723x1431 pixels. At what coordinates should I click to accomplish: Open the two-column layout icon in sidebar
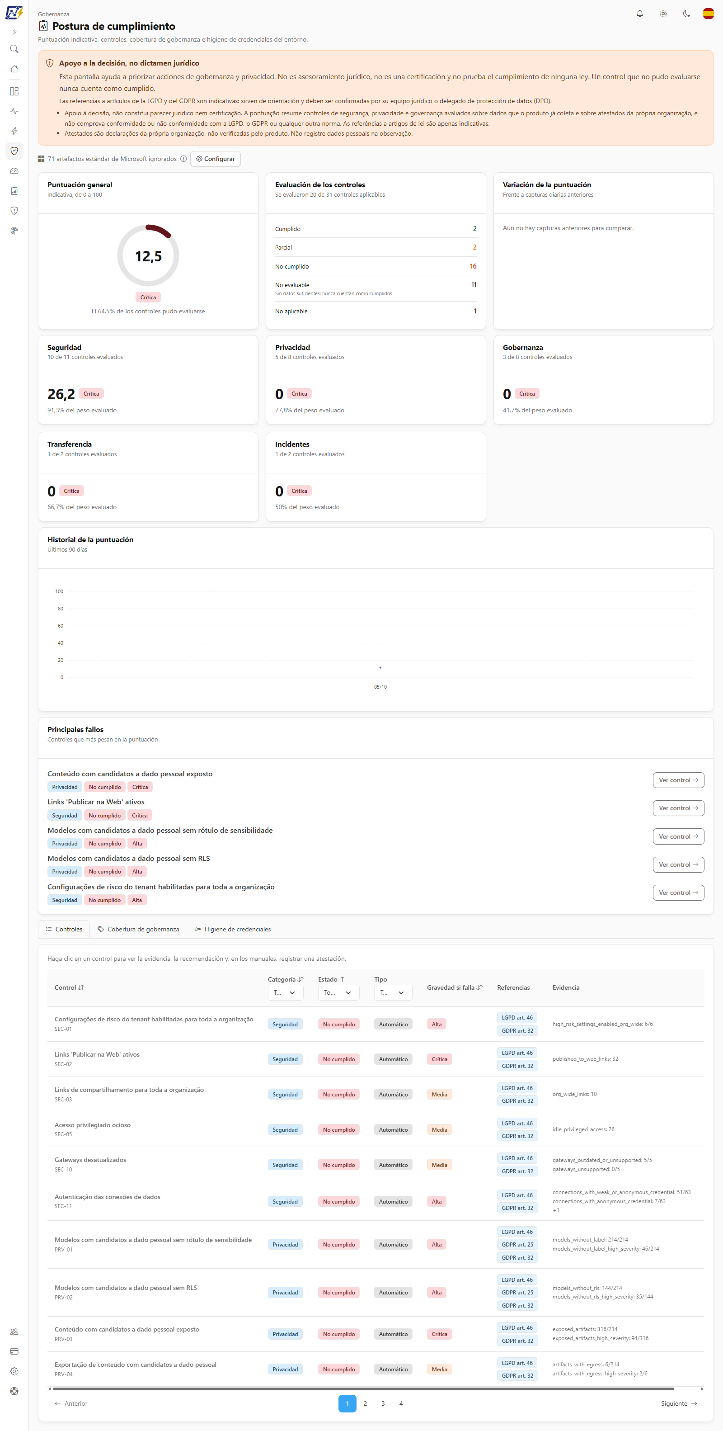pos(14,91)
